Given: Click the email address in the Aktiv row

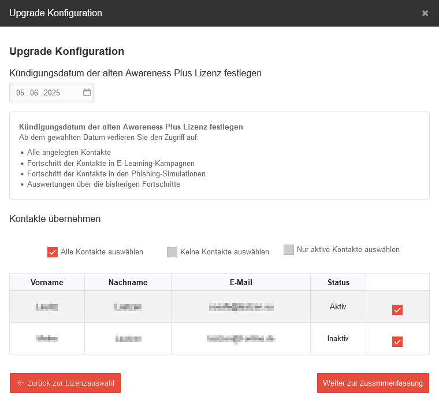Looking at the screenshot, I should coord(240,307).
